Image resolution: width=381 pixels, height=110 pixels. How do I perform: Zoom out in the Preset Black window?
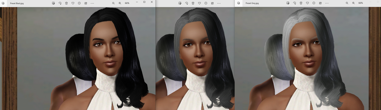pyautogui.click(x=113, y=3)
